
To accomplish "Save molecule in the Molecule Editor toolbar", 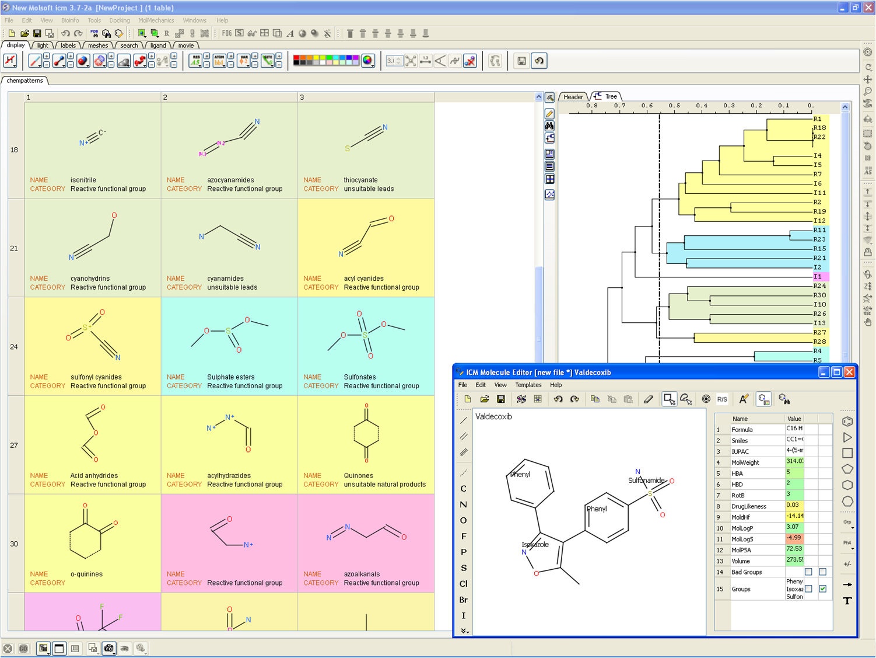I will pyautogui.click(x=501, y=399).
